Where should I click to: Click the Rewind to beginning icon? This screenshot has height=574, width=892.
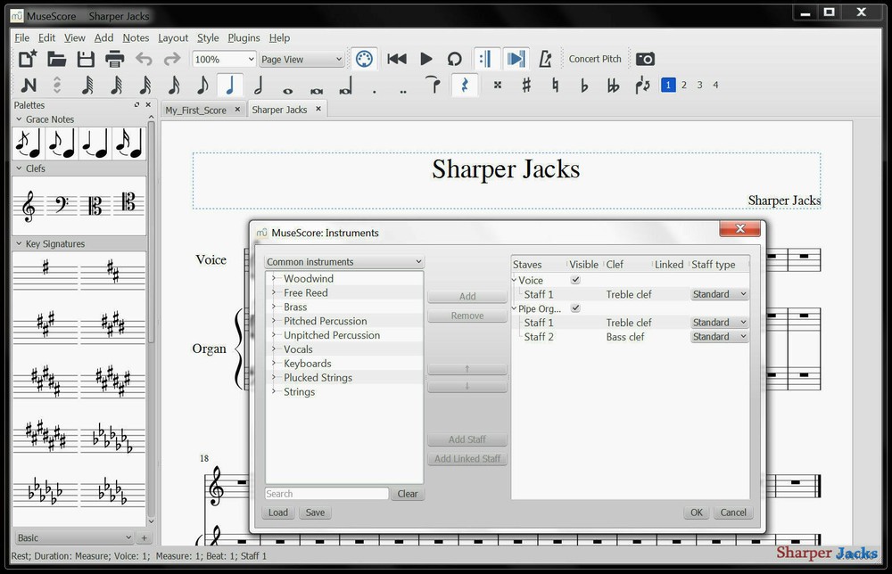point(396,58)
